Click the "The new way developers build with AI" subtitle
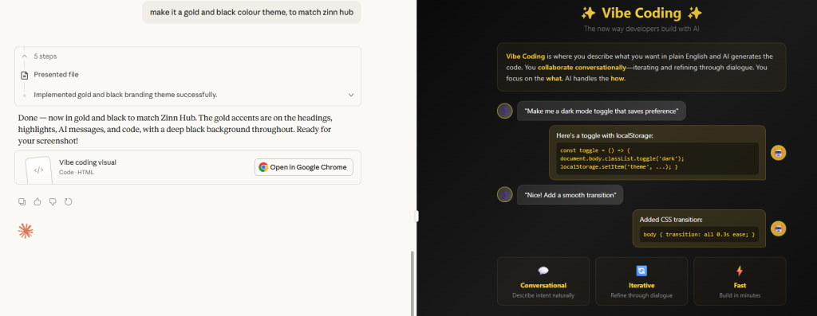This screenshot has width=817, height=316. 641,29
